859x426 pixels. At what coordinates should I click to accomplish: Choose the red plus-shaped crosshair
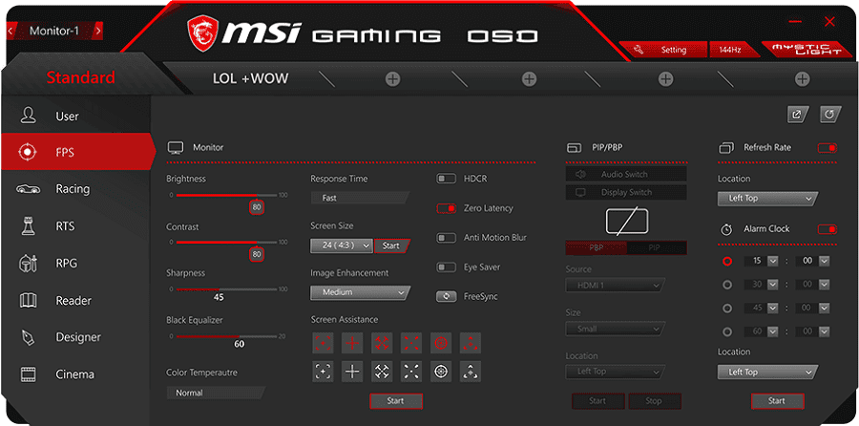coord(352,343)
